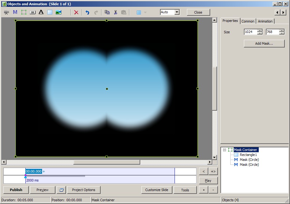Click the Cut scissors icon
290x204 pixels.
[115, 12]
